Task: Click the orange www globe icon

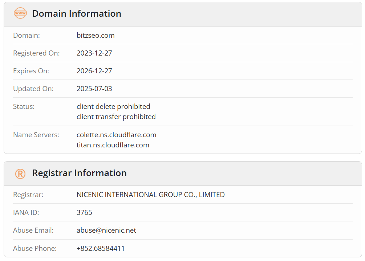Action: tap(20, 13)
